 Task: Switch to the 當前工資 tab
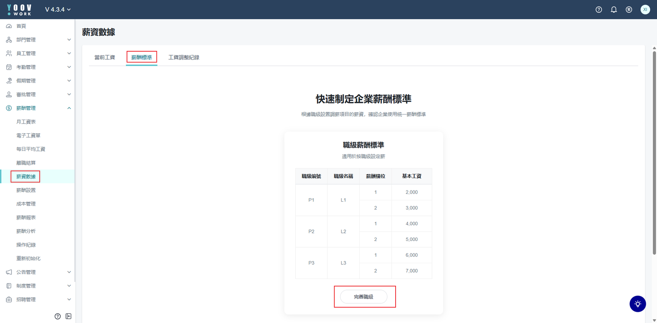pyautogui.click(x=105, y=57)
